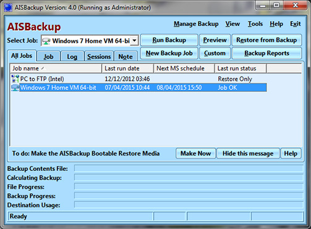Click Restore from Backup button
Viewport: 311px width, 229px height.
pyautogui.click(x=266, y=40)
